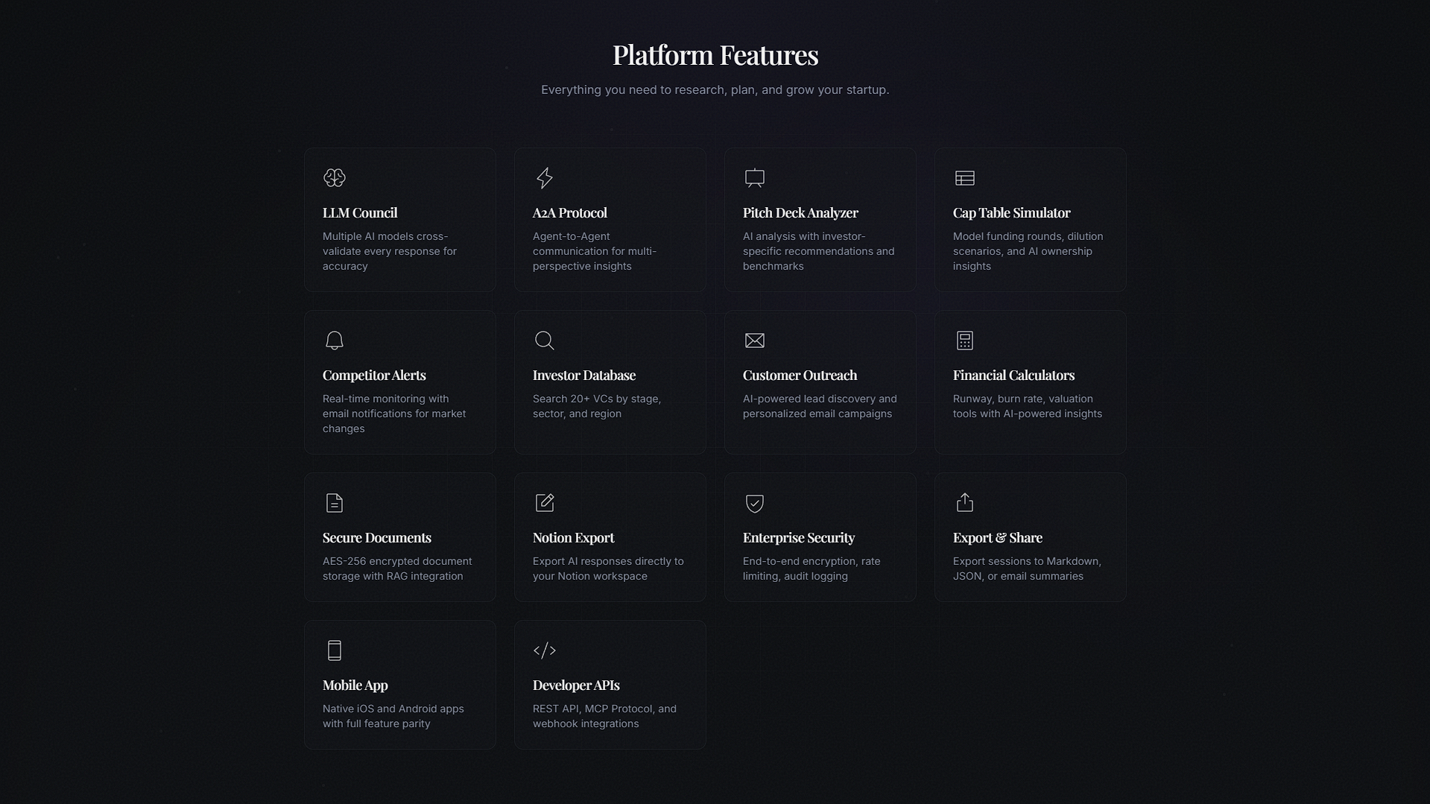
Task: Click the Platform Features page heading
Action: 715,55
